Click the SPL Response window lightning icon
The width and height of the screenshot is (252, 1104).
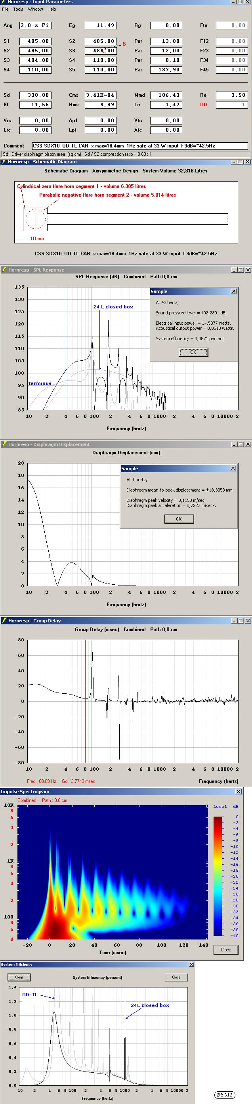pos(4,270)
